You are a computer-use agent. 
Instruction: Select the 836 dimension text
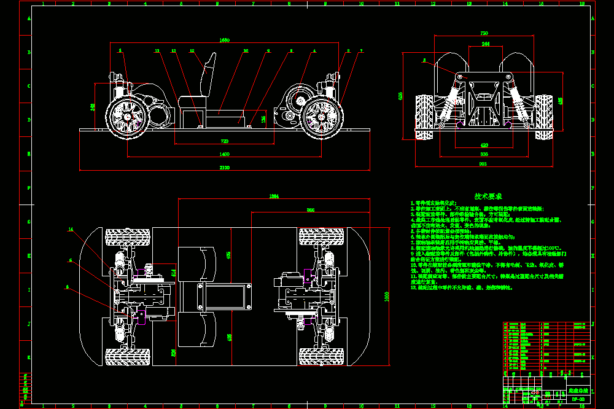pyautogui.click(x=484, y=154)
